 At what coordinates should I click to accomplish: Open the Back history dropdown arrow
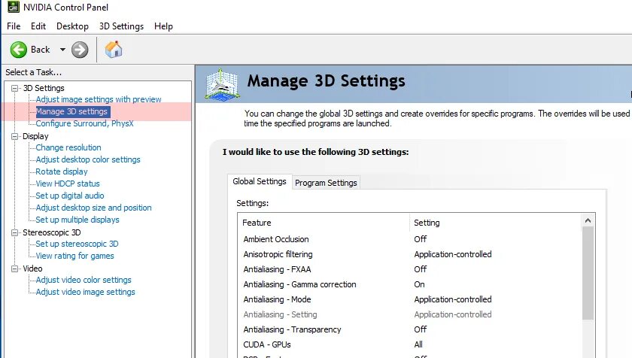[x=63, y=50]
